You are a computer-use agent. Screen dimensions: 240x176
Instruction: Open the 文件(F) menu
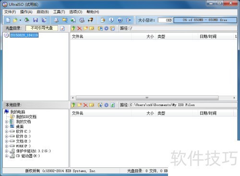[10, 12]
